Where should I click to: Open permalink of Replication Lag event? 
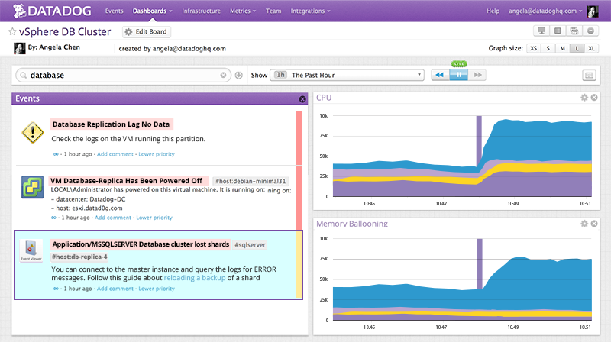[x=56, y=154]
